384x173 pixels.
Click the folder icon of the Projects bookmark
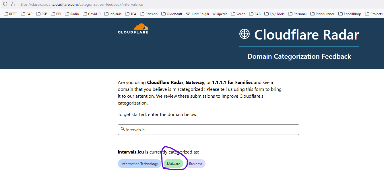pyautogui.click(x=366, y=13)
